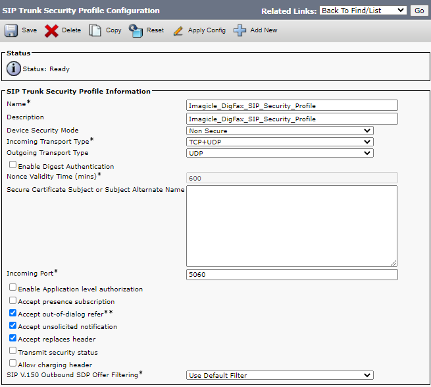
Task: Click the Apply Config pencil icon
Action: pos(178,30)
